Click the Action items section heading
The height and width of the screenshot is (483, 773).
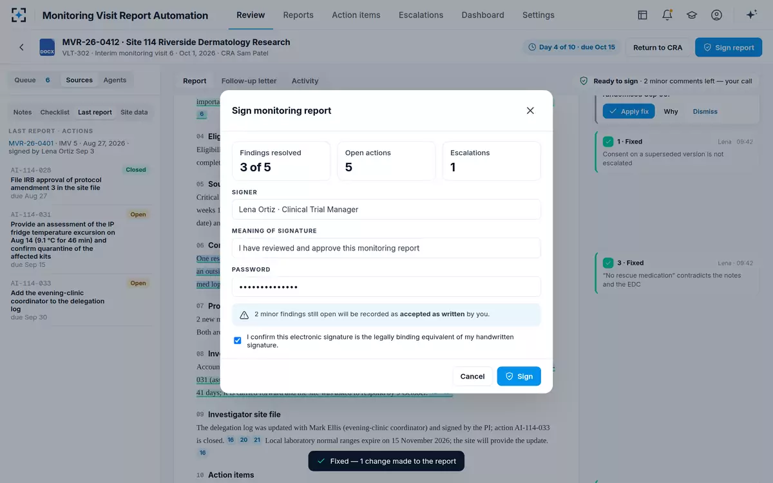click(x=231, y=475)
